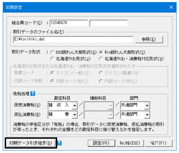Image resolution: width=179 pixels, height=153 pixels.
Task: Click the キャンセル(ESC) button
Action: coord(130,143)
